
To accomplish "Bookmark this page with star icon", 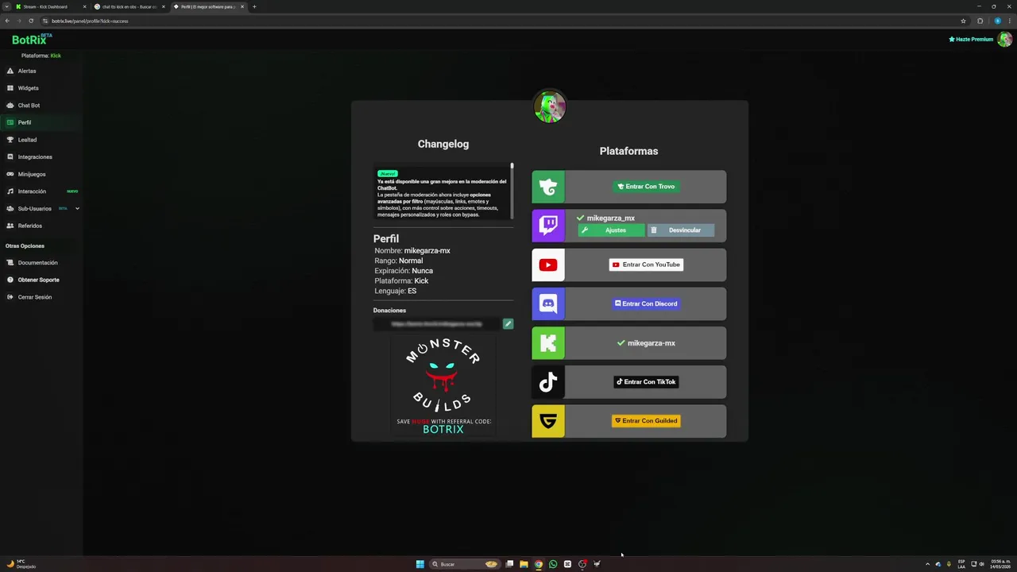I will [963, 21].
